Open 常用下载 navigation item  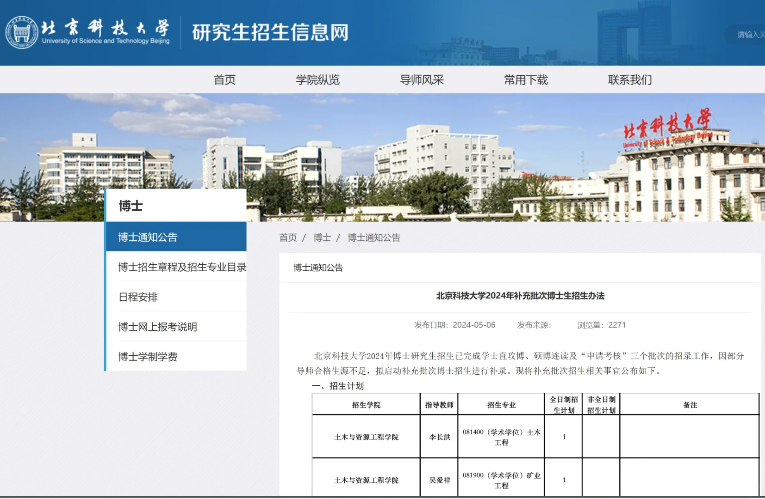(526, 80)
